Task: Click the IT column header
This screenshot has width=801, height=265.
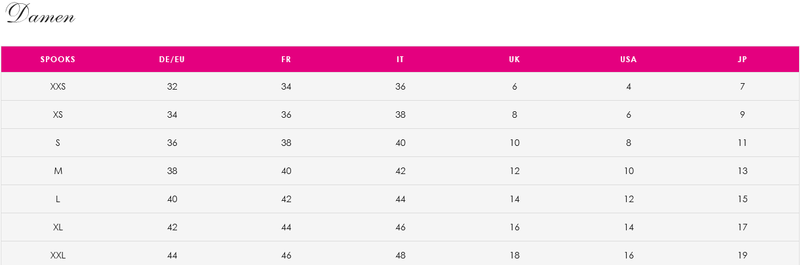Action: point(400,59)
